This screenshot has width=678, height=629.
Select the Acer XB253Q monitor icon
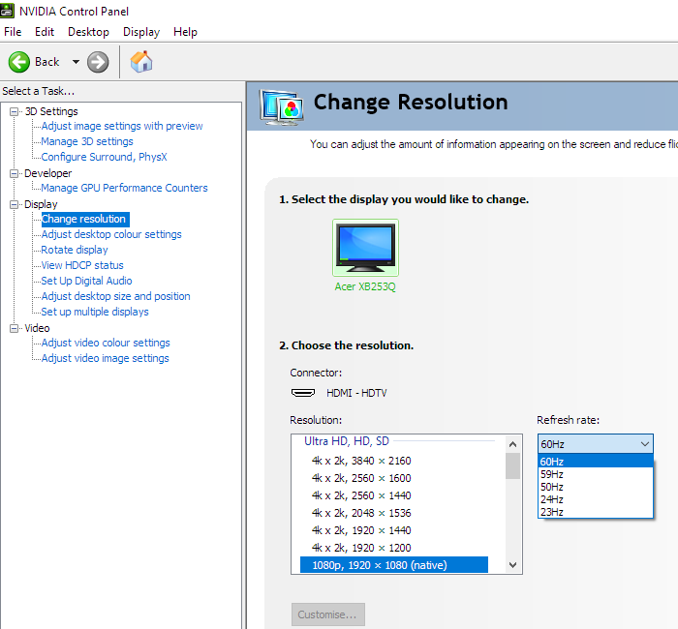[365, 248]
